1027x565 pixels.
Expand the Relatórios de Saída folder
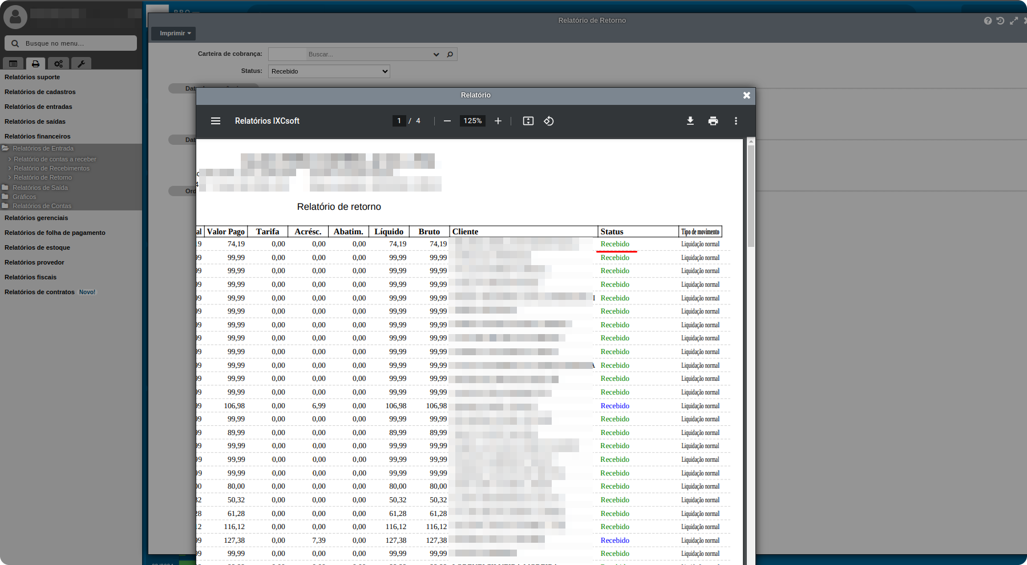pyautogui.click(x=40, y=188)
